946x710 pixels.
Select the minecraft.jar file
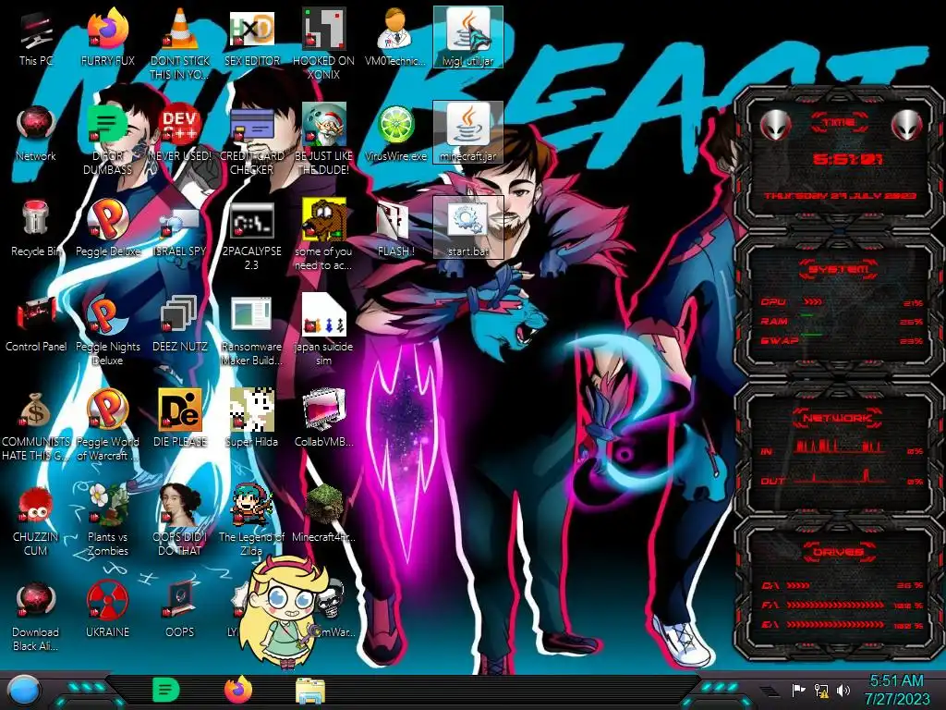point(467,133)
